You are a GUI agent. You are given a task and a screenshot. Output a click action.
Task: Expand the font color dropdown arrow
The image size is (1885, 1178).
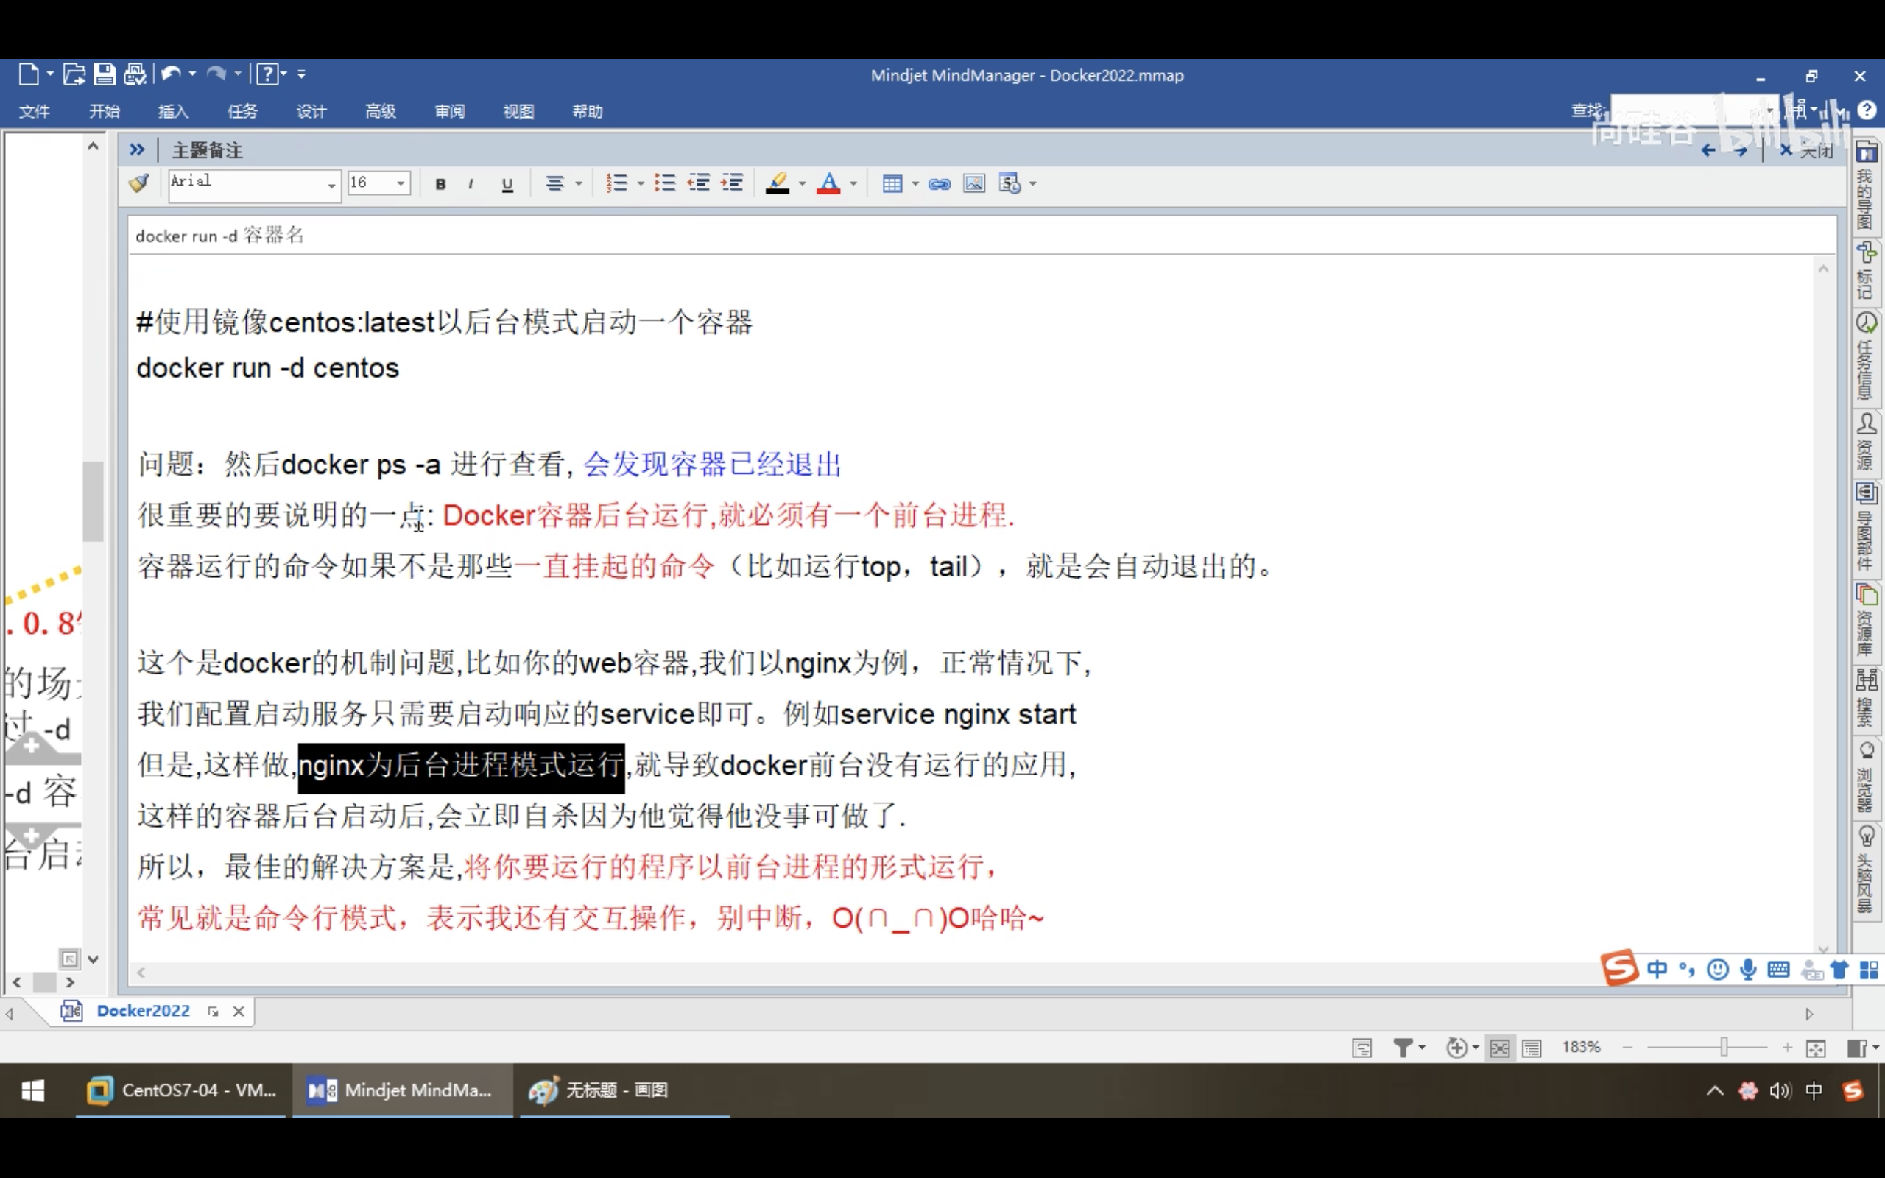click(x=853, y=184)
